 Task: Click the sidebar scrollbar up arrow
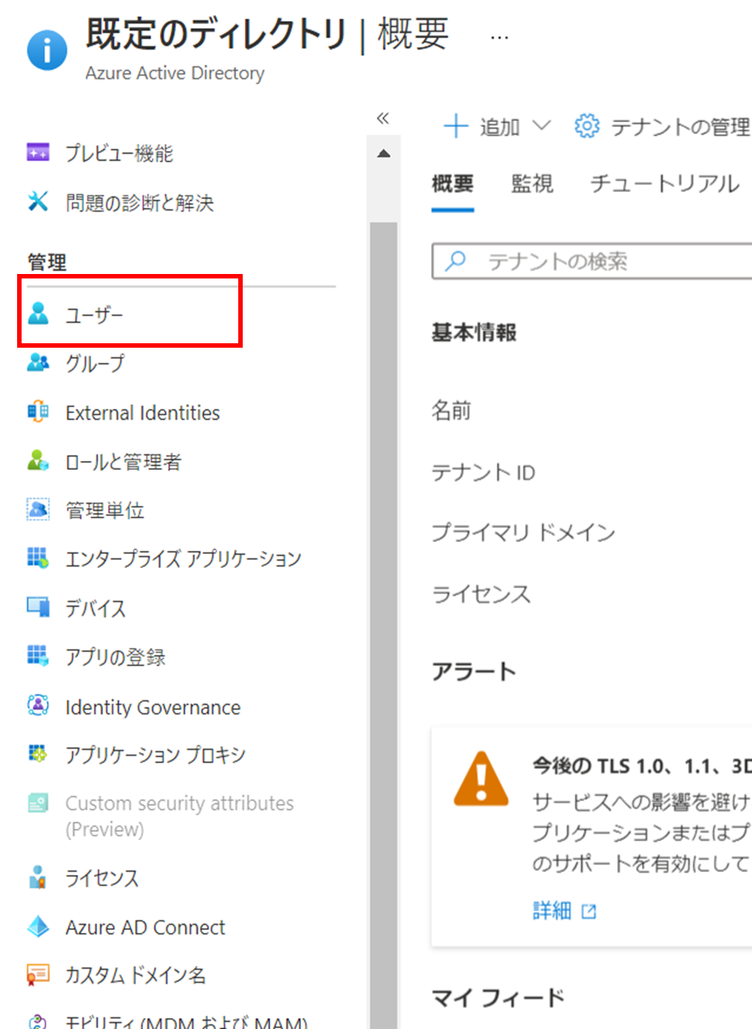(x=383, y=154)
